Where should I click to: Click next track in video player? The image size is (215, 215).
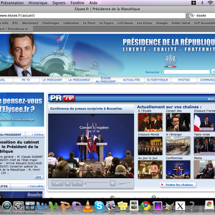click(80, 183)
